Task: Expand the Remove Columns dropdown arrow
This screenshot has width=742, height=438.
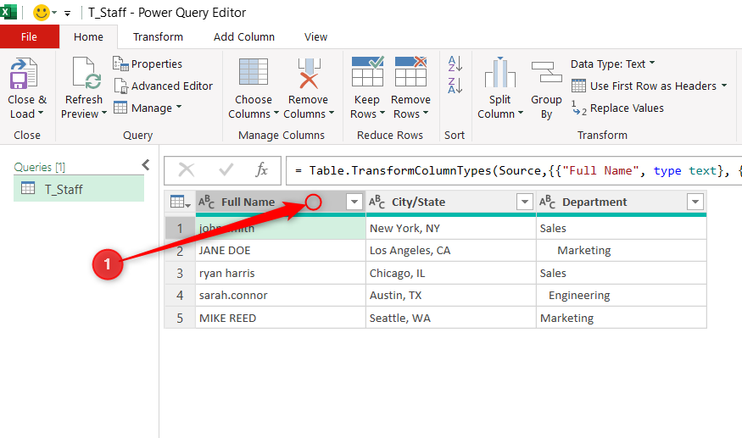Action: click(x=332, y=113)
